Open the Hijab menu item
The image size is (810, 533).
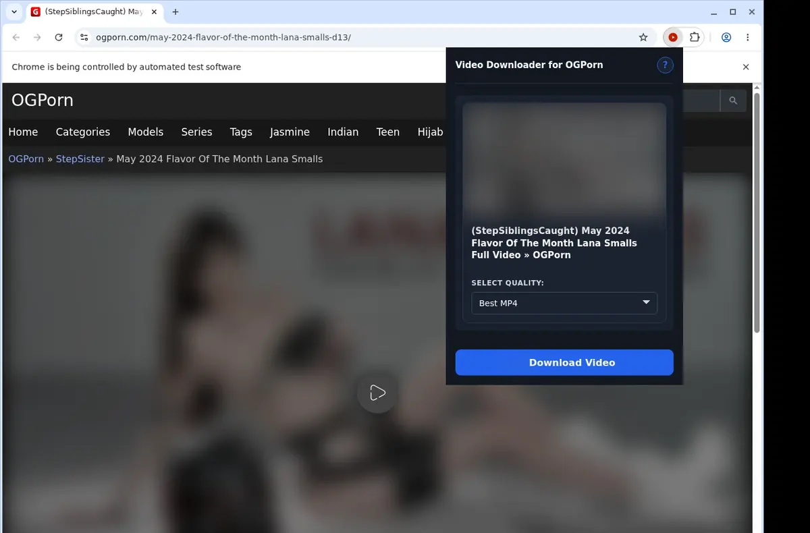(431, 132)
